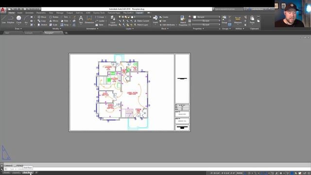Viewport: 311px width, 175px height.
Task: Open Layer Properties manager
Action: click(x=113, y=21)
